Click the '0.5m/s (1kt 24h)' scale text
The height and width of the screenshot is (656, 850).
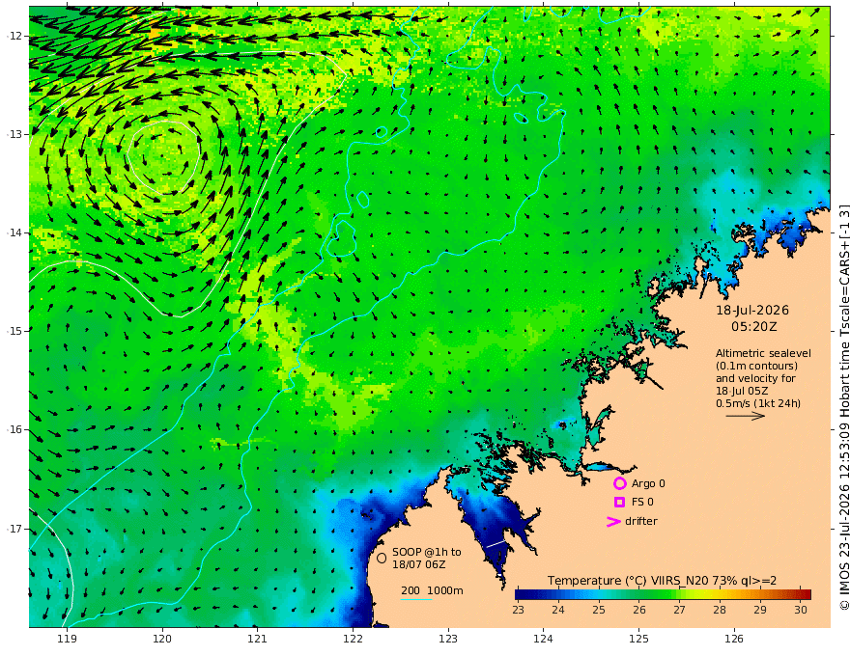point(758,403)
